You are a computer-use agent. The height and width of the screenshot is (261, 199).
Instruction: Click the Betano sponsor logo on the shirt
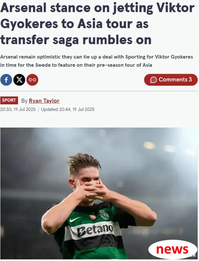click(x=95, y=230)
